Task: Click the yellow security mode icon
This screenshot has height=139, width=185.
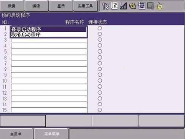Action: (132, 6)
